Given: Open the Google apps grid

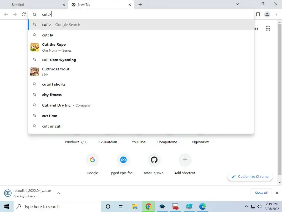Looking at the screenshot, I should 268,28.
